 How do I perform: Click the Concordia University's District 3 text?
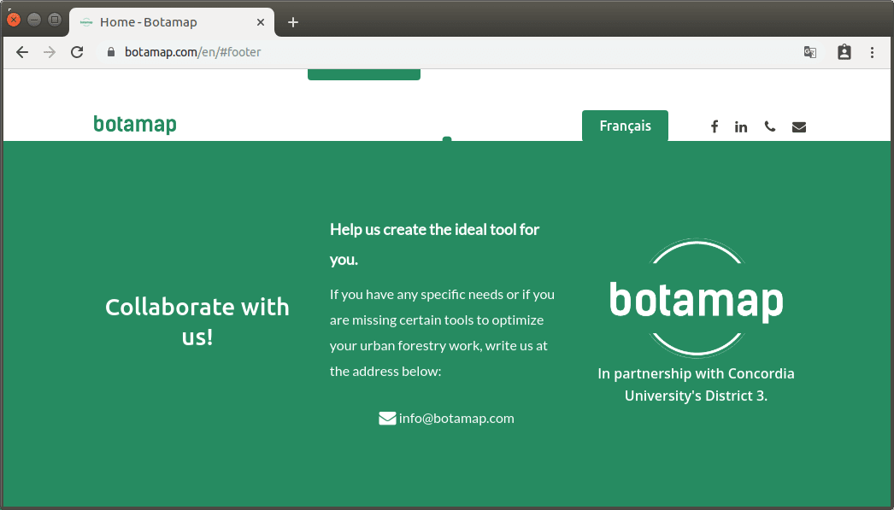[697, 384]
